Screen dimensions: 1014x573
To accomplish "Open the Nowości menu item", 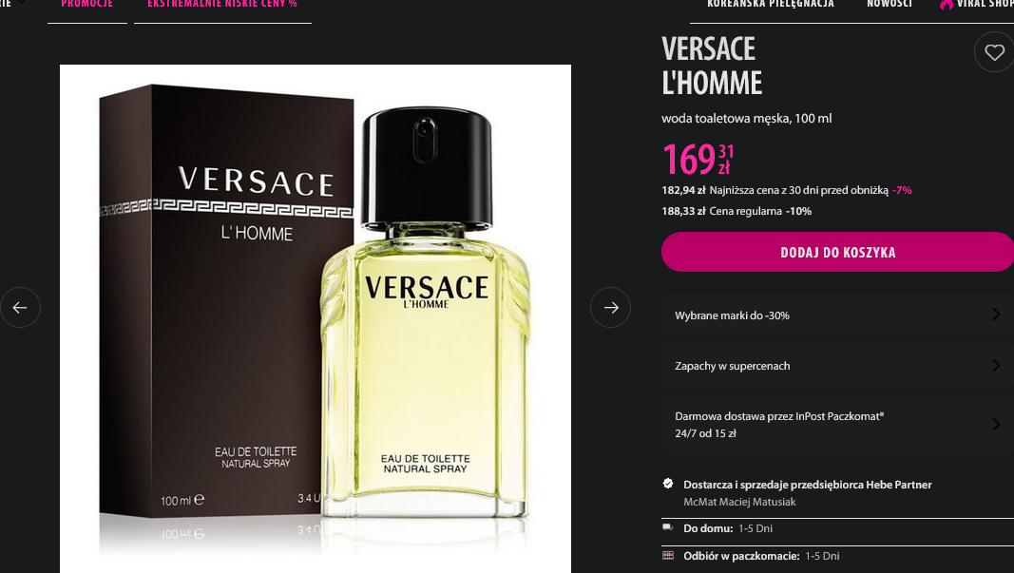I will pos(890,4).
